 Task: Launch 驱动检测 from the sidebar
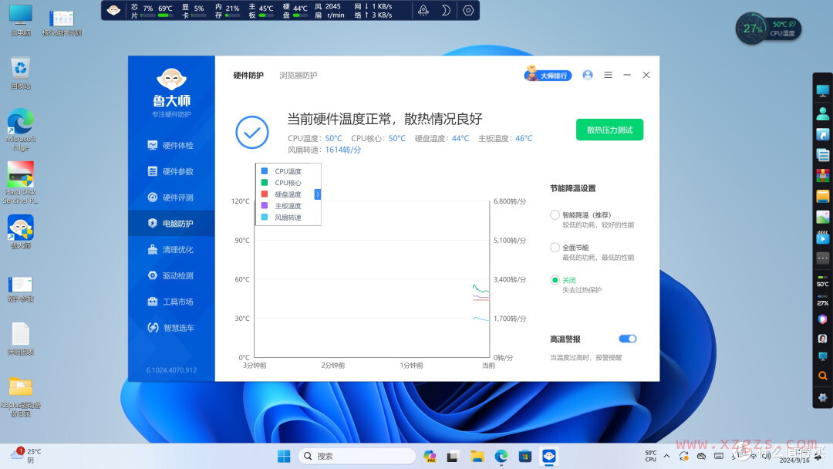pos(171,275)
